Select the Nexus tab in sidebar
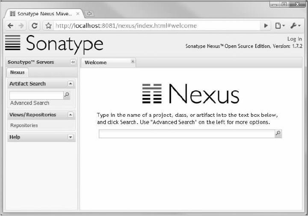Viewport: 308px width, 216px height. pos(18,72)
